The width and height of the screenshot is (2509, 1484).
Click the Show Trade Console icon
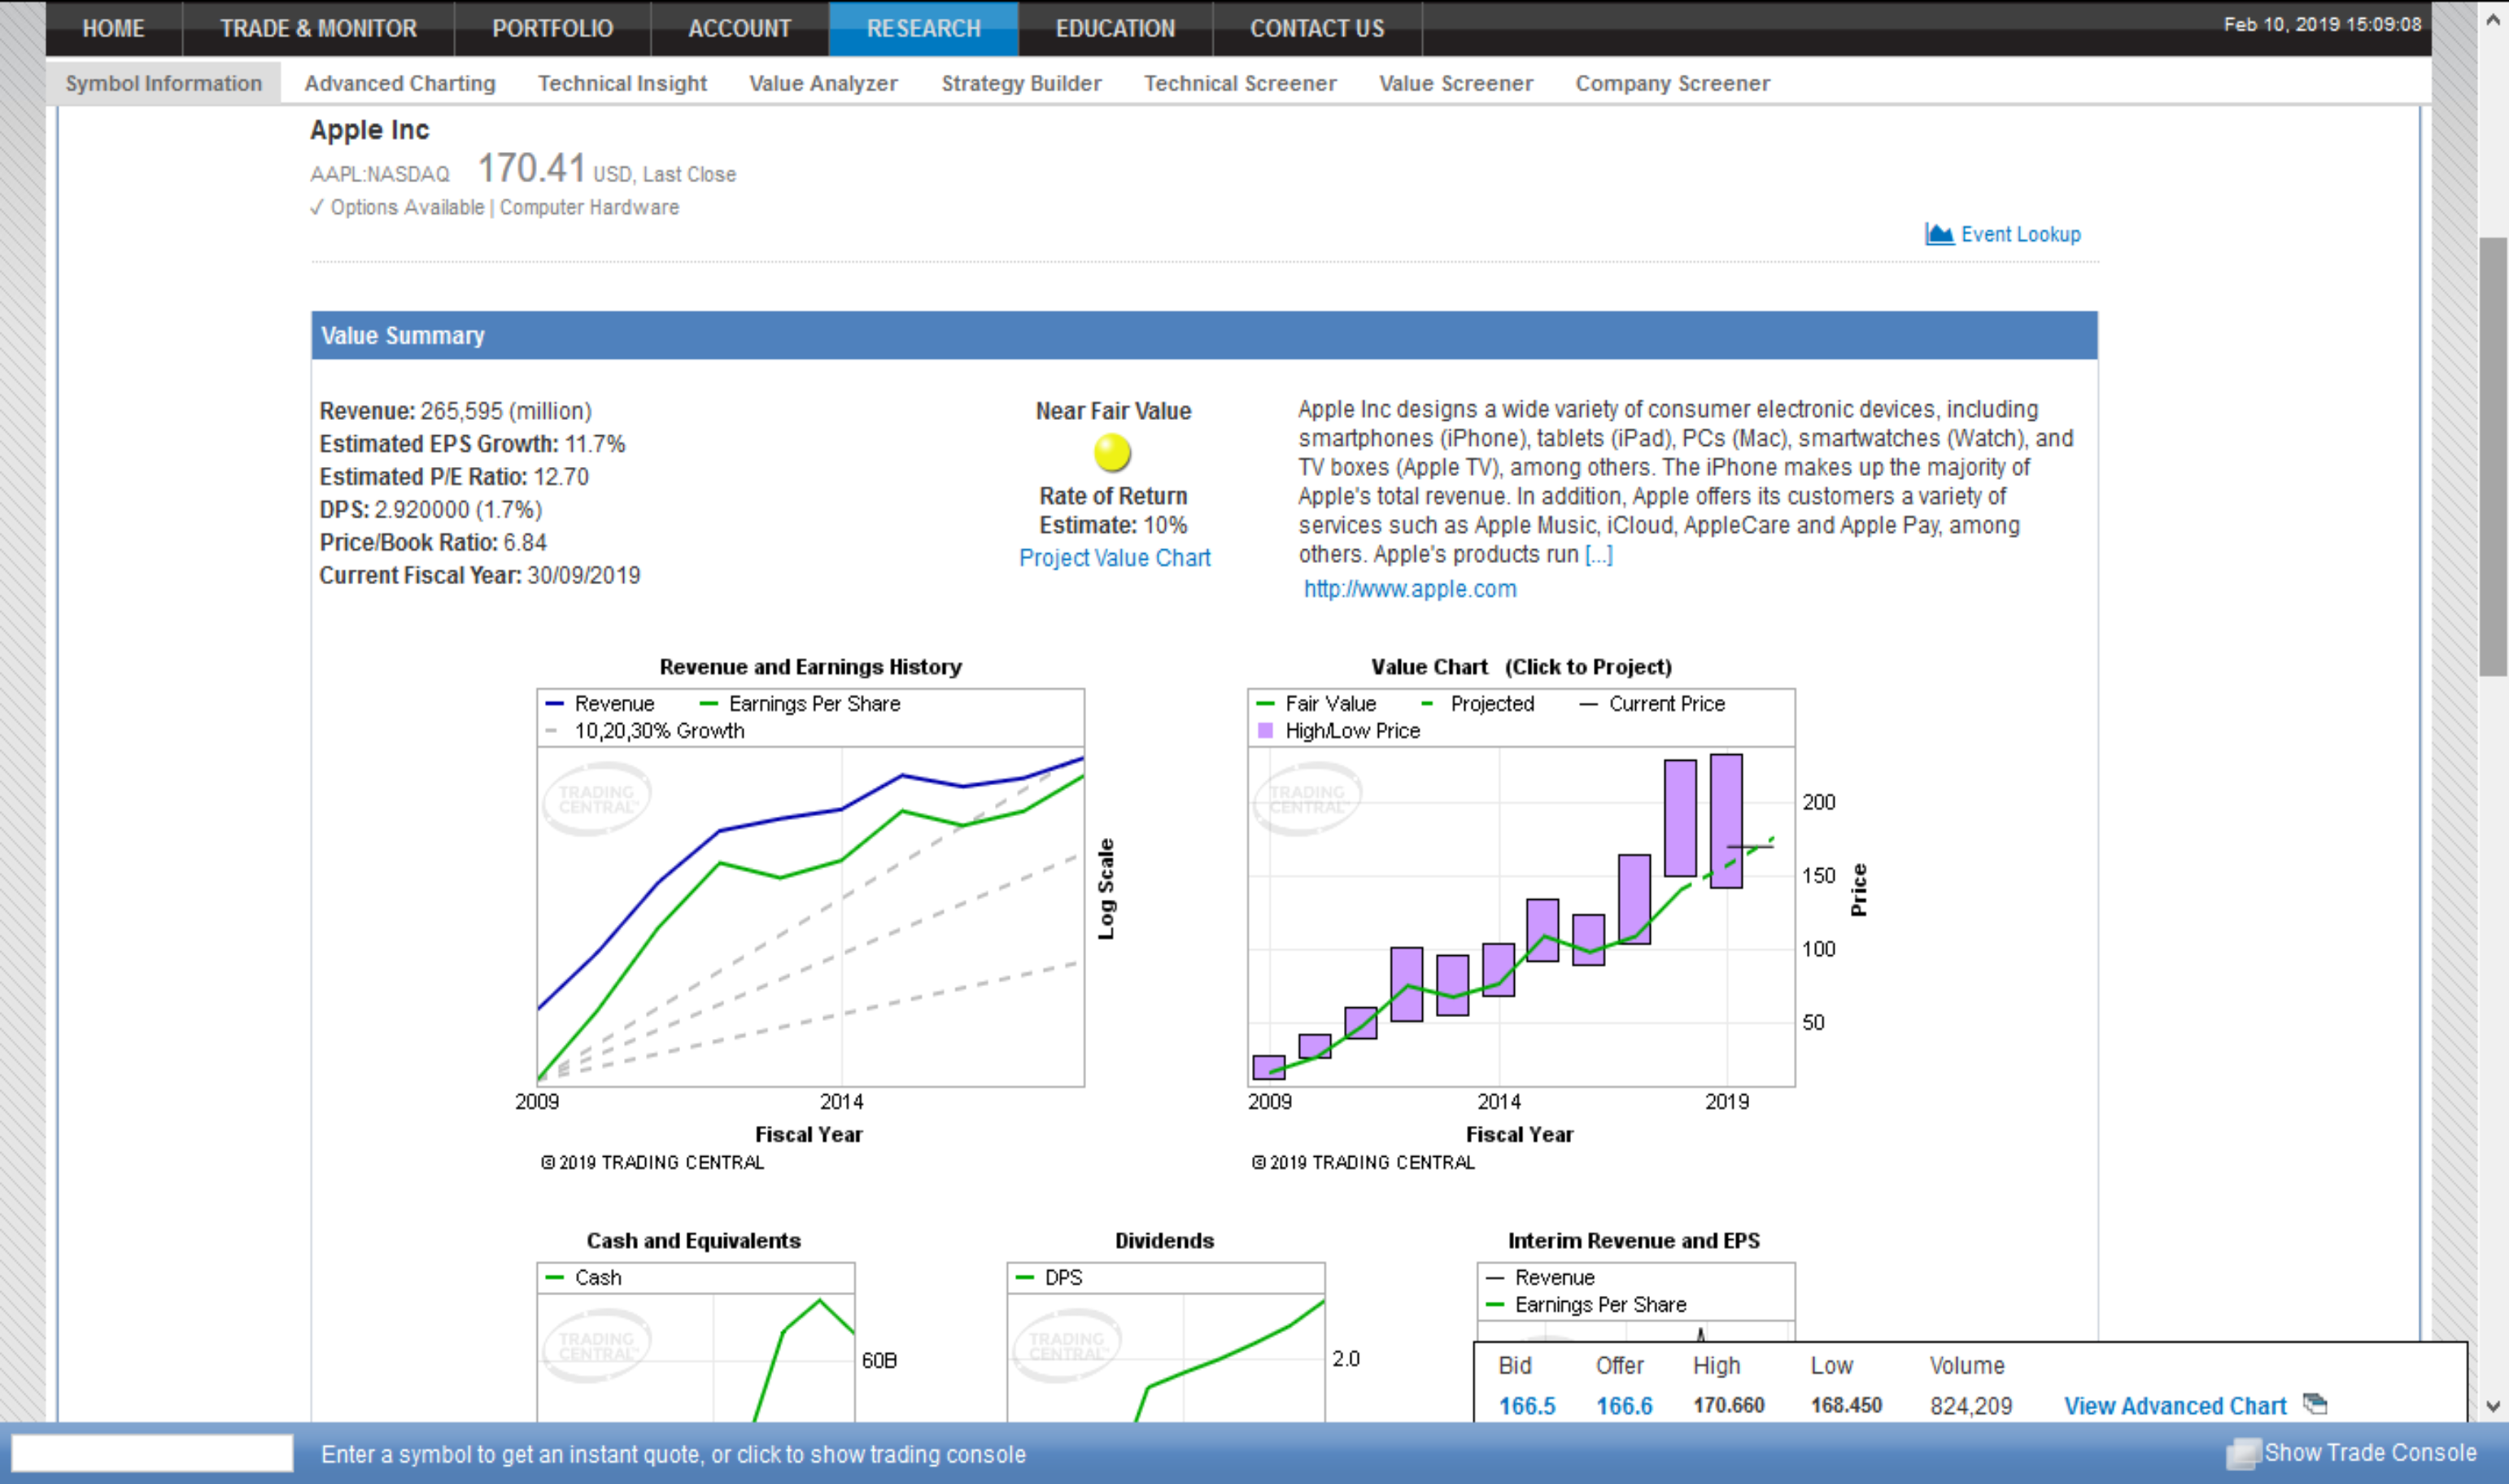click(2242, 1453)
